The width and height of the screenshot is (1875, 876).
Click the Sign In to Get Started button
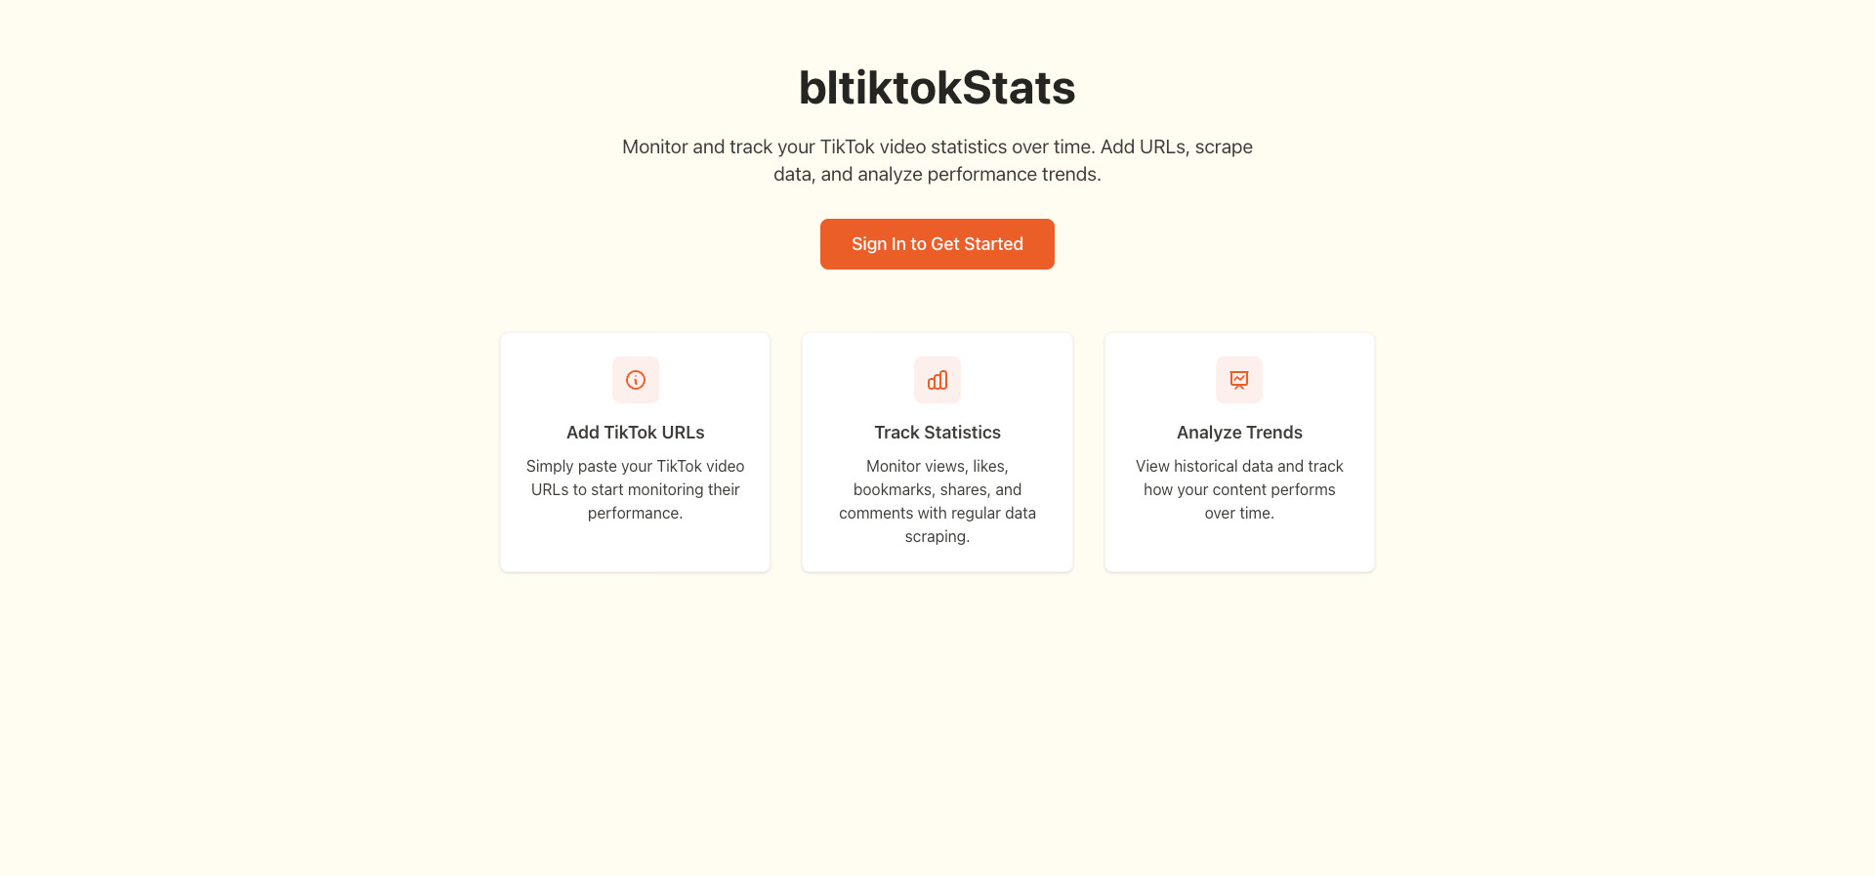coord(937,244)
